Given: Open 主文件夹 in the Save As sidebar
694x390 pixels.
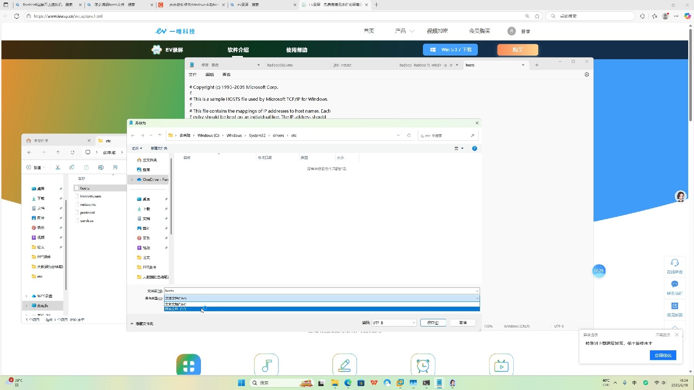Looking at the screenshot, I should (x=147, y=160).
